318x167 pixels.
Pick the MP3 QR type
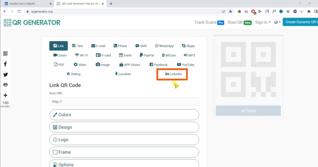189,55
